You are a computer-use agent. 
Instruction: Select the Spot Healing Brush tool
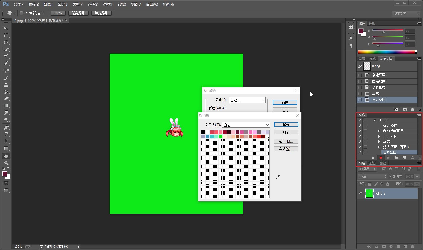tap(6, 71)
